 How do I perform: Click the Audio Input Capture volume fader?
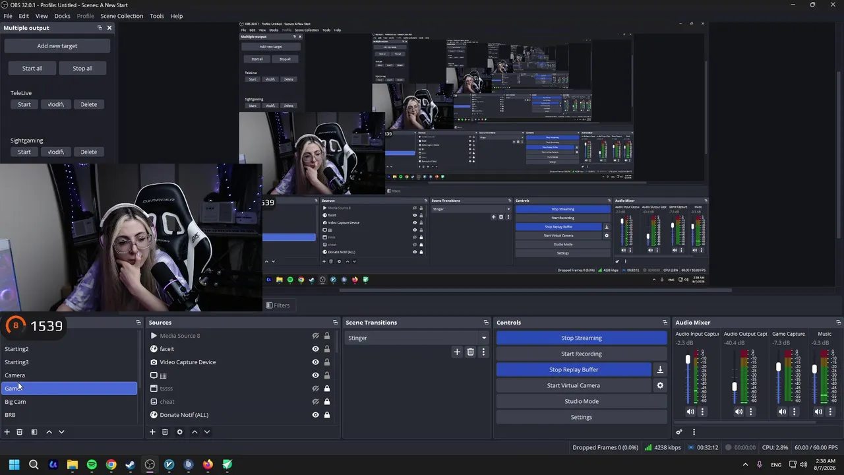tap(688, 360)
